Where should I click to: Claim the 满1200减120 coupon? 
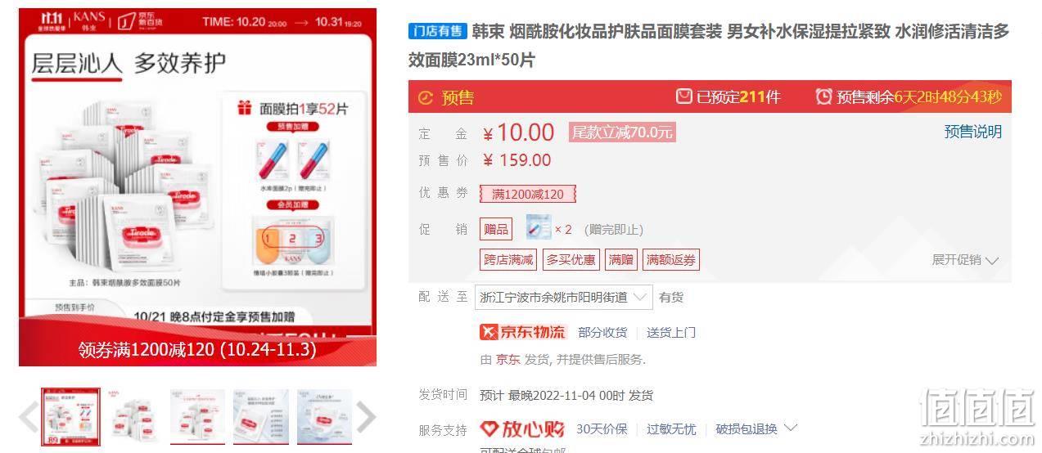coord(528,194)
